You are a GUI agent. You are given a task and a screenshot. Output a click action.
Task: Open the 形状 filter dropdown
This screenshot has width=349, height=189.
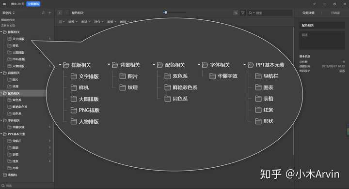coord(86,22)
